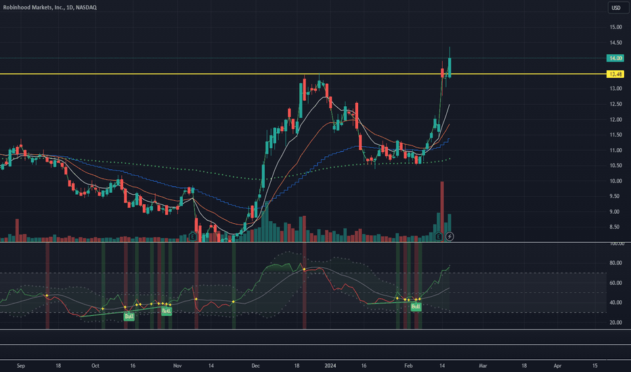Click the 9.00 price axis label
This screenshot has height=372, width=631.
coord(615,212)
